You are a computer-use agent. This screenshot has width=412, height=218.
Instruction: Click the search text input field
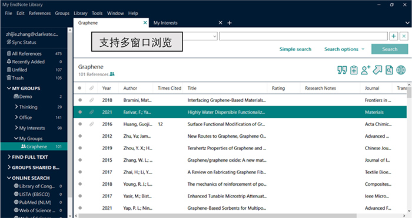[303, 36]
